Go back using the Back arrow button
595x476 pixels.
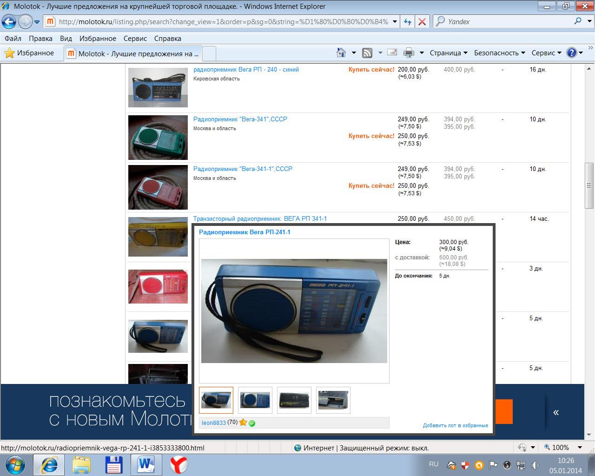click(9, 21)
